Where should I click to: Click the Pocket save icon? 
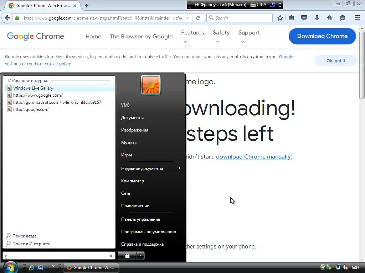[304, 18]
